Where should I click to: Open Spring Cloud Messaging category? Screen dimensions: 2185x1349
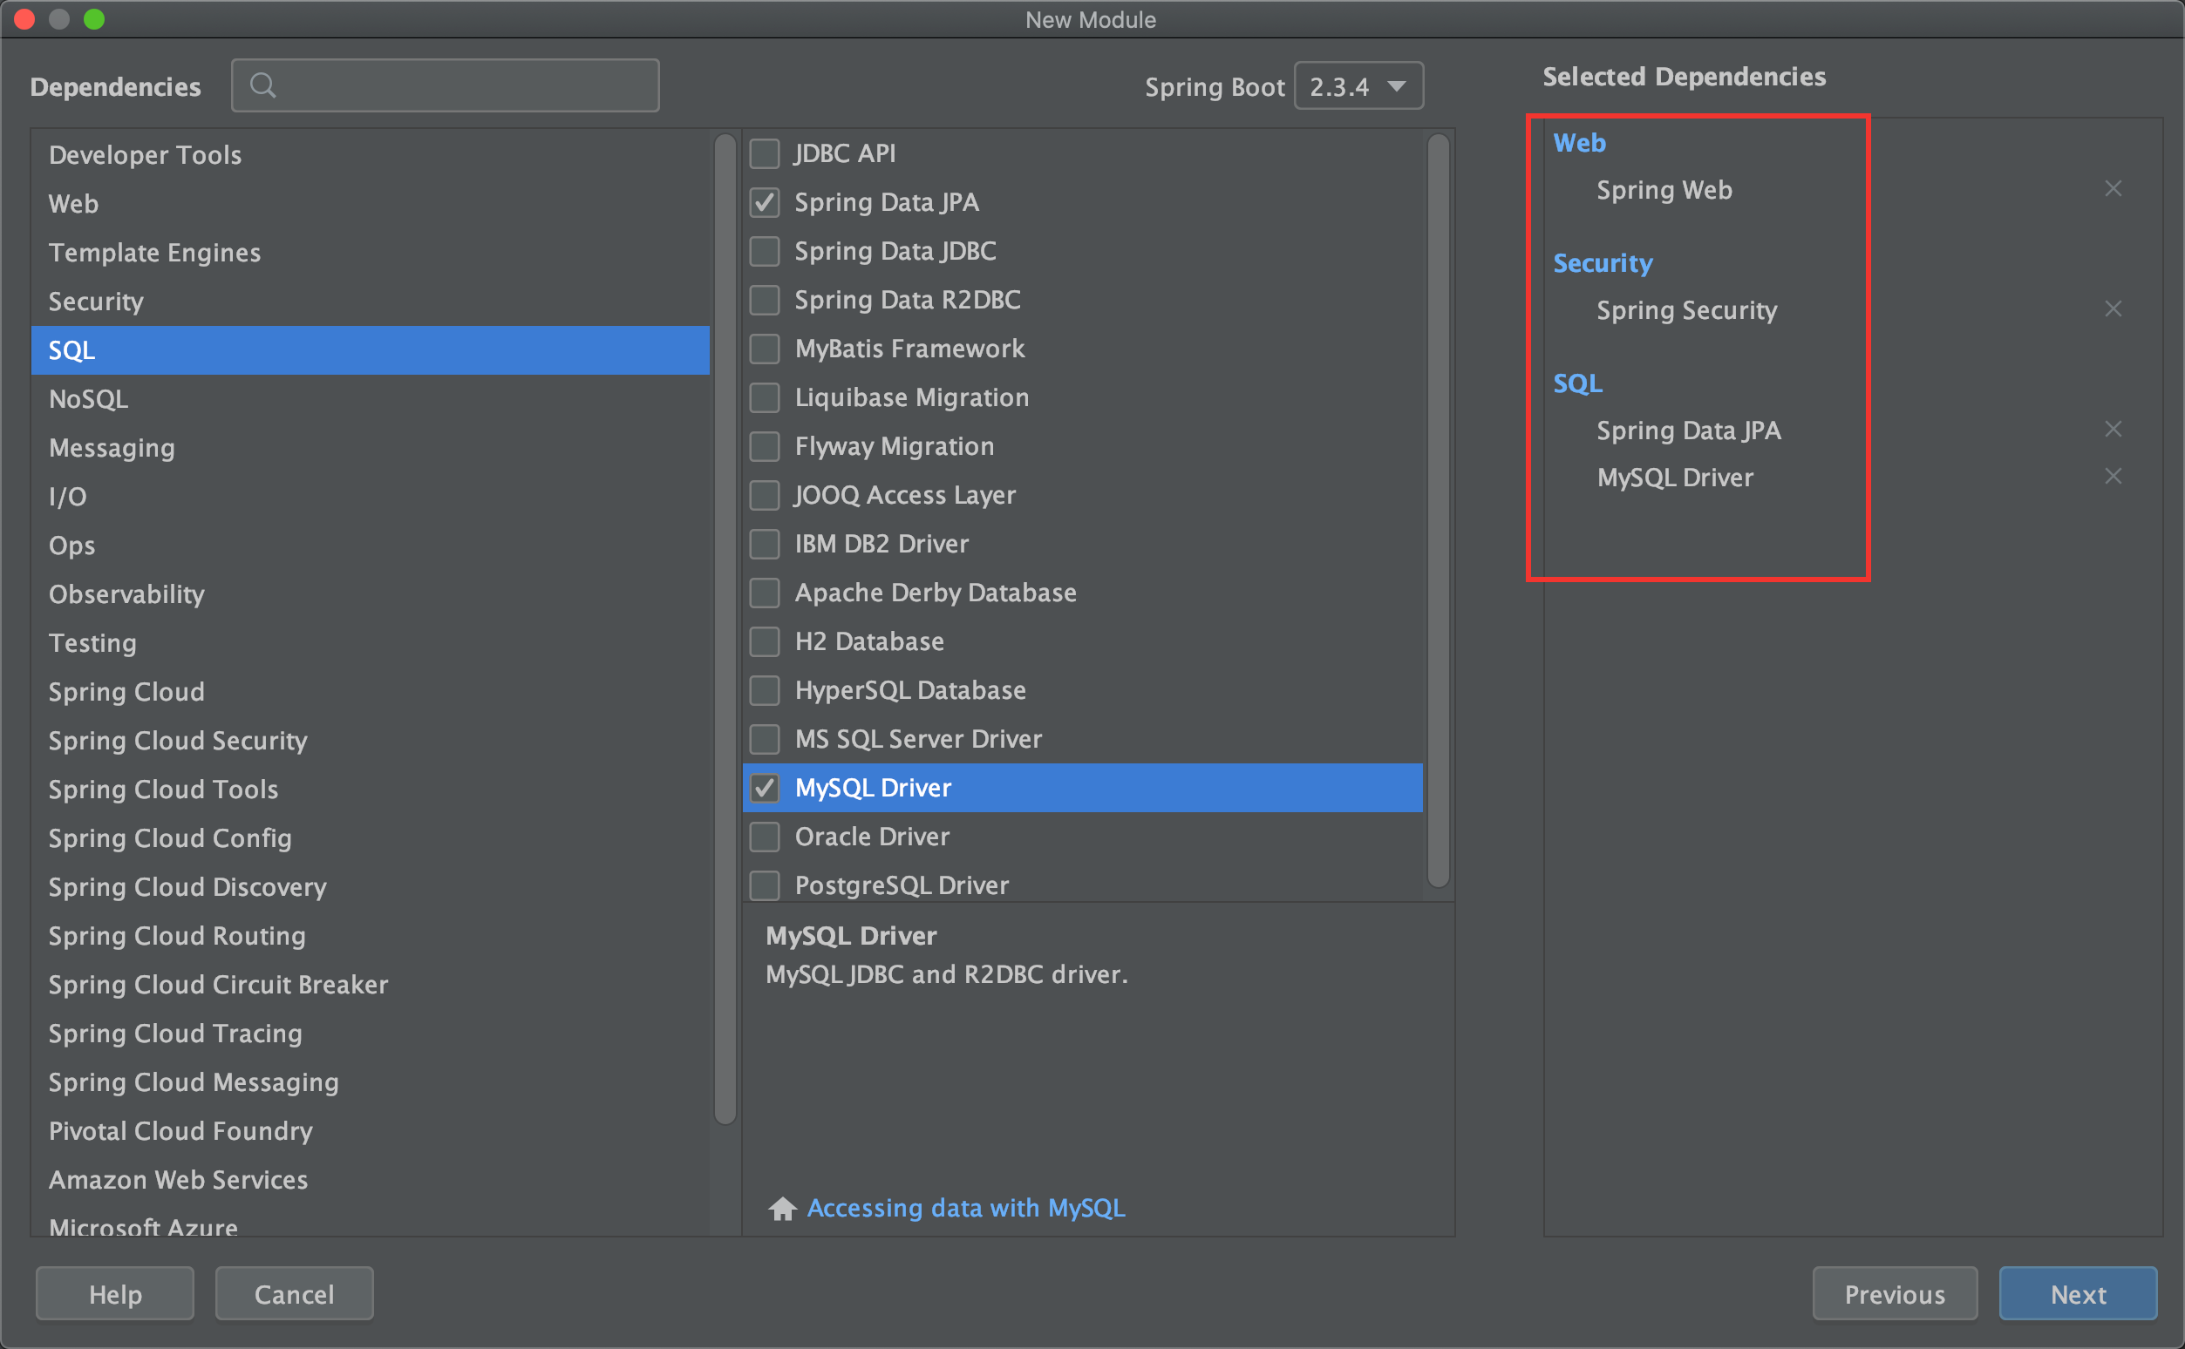(x=371, y=1081)
